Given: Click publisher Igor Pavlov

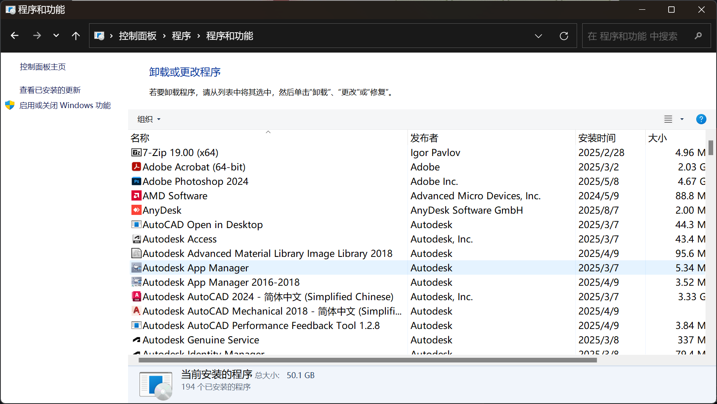Looking at the screenshot, I should click(x=435, y=153).
